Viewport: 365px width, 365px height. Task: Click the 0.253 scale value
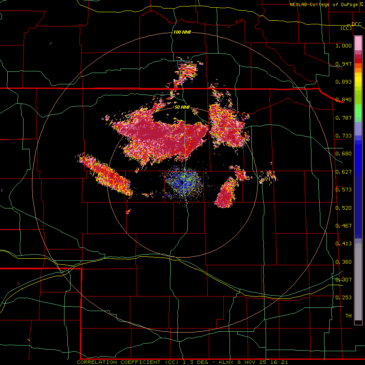pos(344,298)
